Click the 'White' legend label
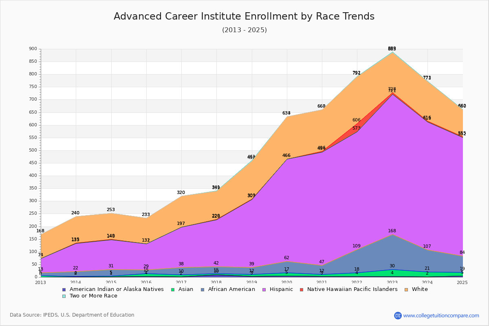This screenshot has width=489, height=326. pos(420,289)
